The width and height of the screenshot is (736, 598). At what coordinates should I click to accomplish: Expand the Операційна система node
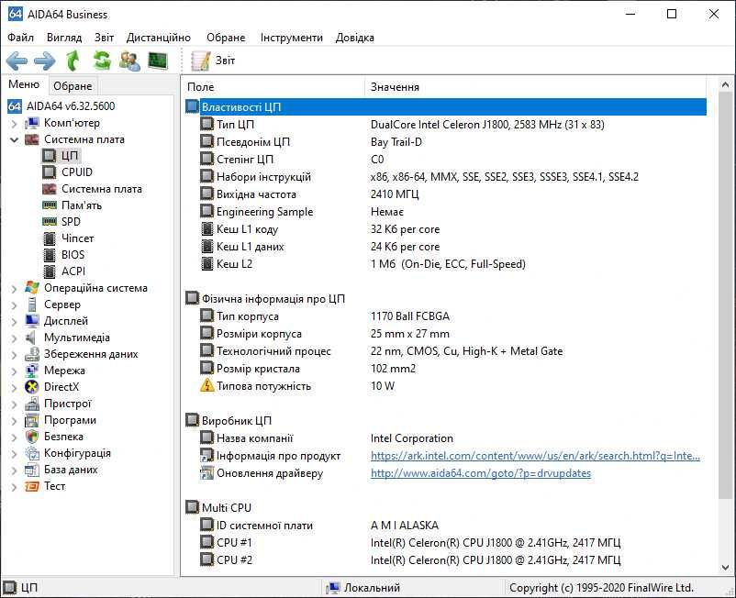pos(14,288)
